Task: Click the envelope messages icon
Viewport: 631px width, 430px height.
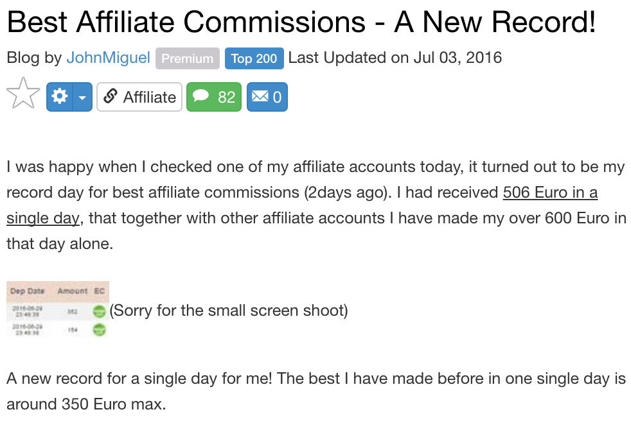Action: click(x=260, y=96)
